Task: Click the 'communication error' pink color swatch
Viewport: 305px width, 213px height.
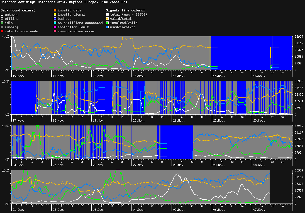Action: [x=55, y=31]
